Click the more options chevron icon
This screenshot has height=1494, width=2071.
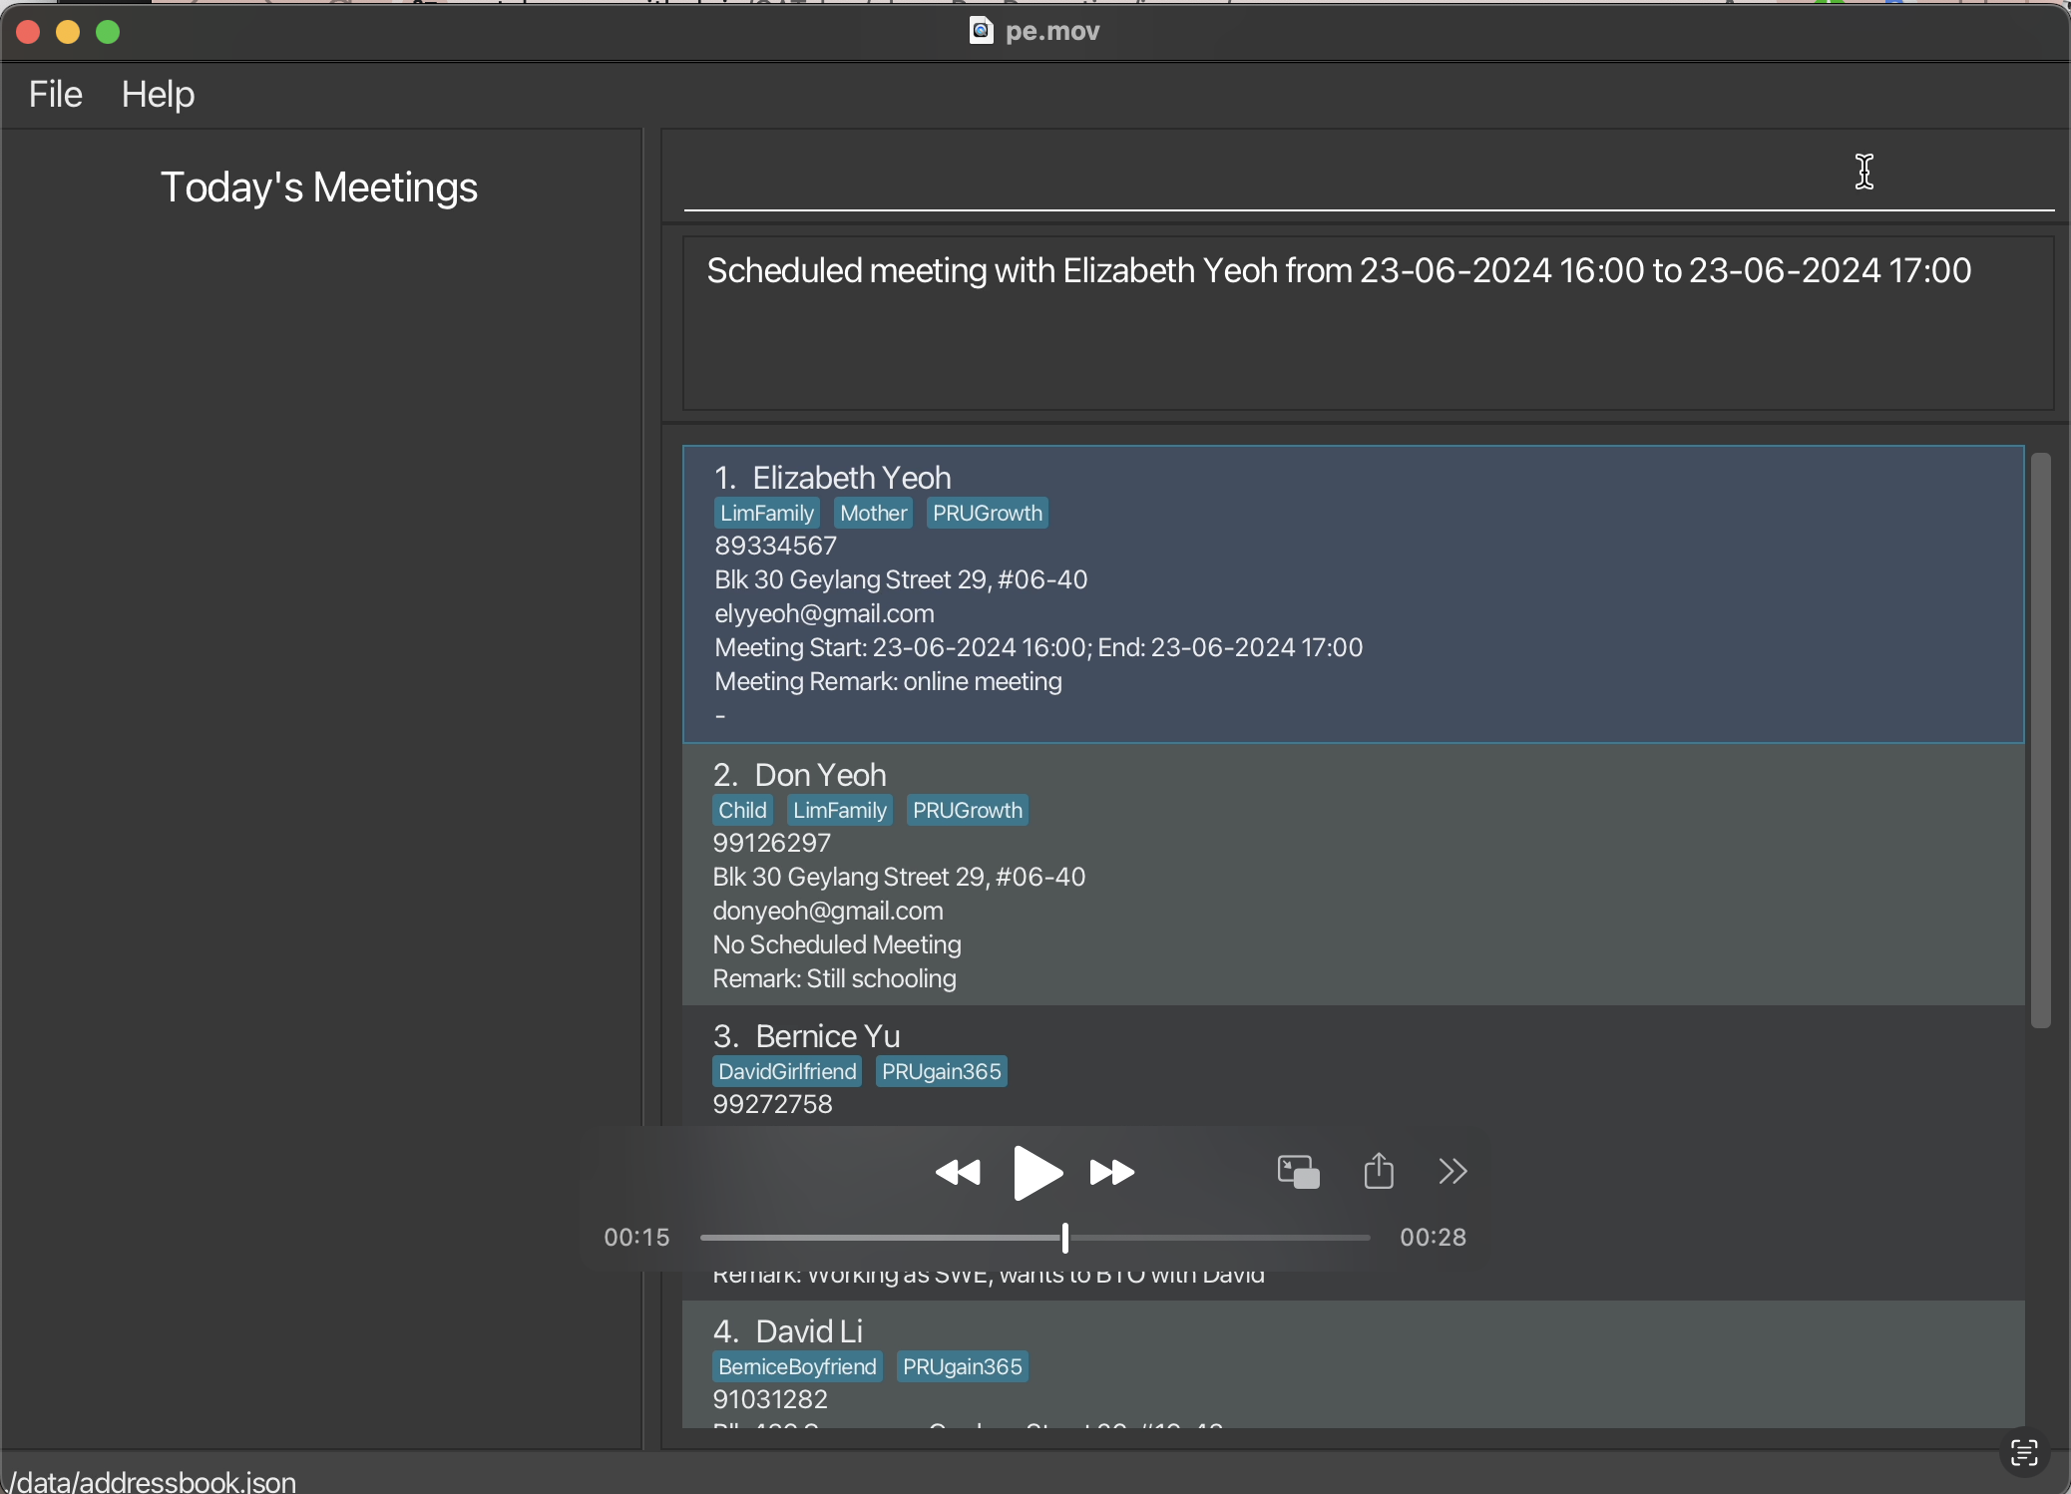pos(1453,1171)
